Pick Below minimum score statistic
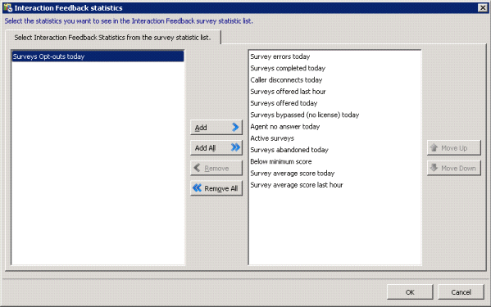 (281, 161)
